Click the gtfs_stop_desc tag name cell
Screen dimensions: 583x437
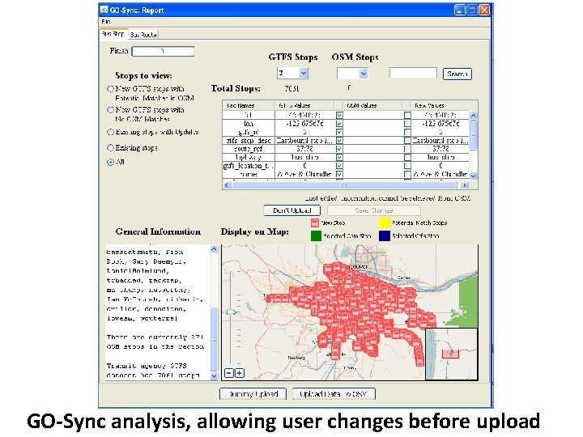click(x=249, y=141)
